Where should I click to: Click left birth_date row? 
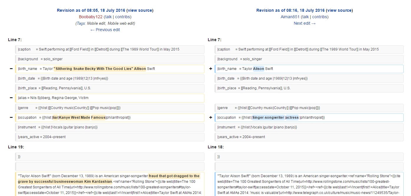110,78
